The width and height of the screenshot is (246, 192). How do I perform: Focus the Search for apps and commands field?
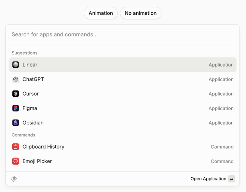(122, 35)
